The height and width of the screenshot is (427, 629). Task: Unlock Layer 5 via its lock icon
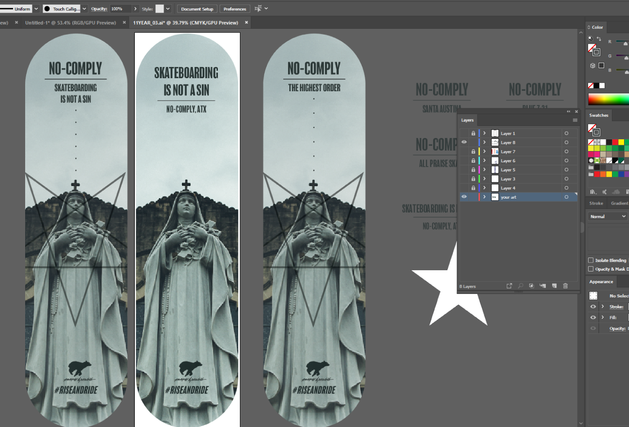[473, 169]
